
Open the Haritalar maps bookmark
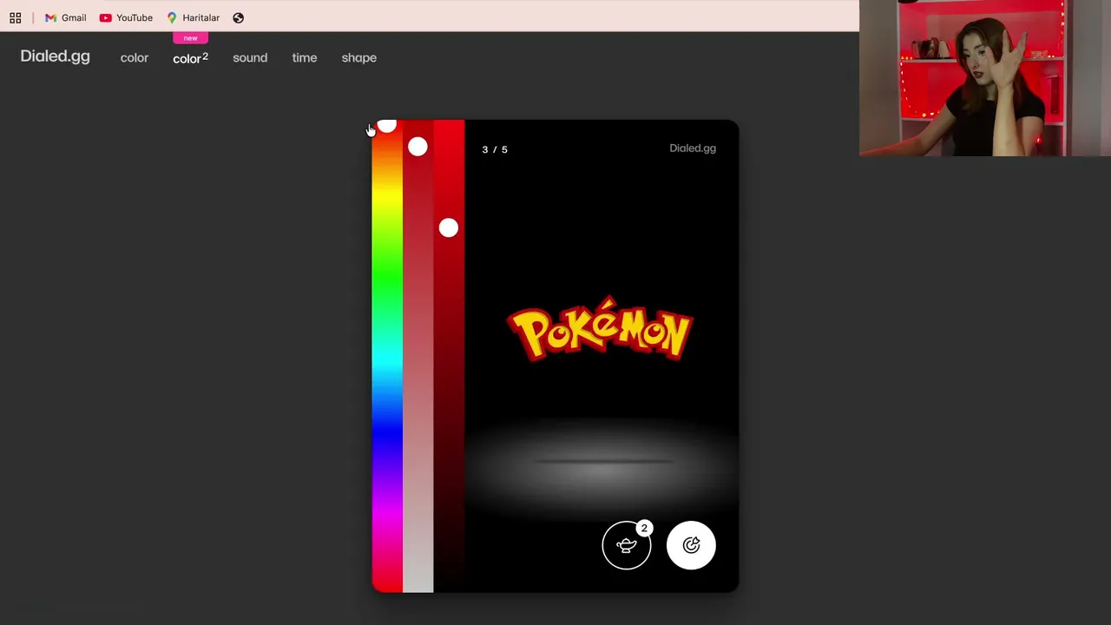coord(193,17)
